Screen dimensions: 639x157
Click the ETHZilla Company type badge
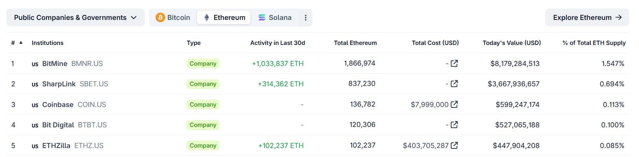point(203,146)
